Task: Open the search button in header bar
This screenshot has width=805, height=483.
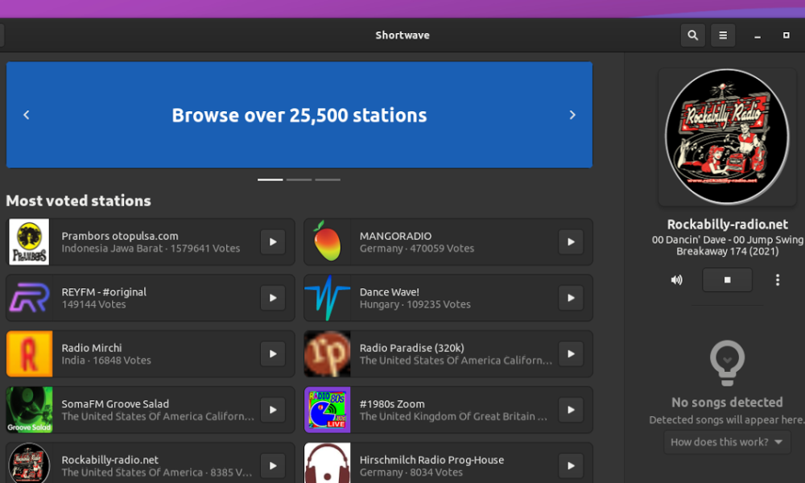Action: click(x=692, y=35)
